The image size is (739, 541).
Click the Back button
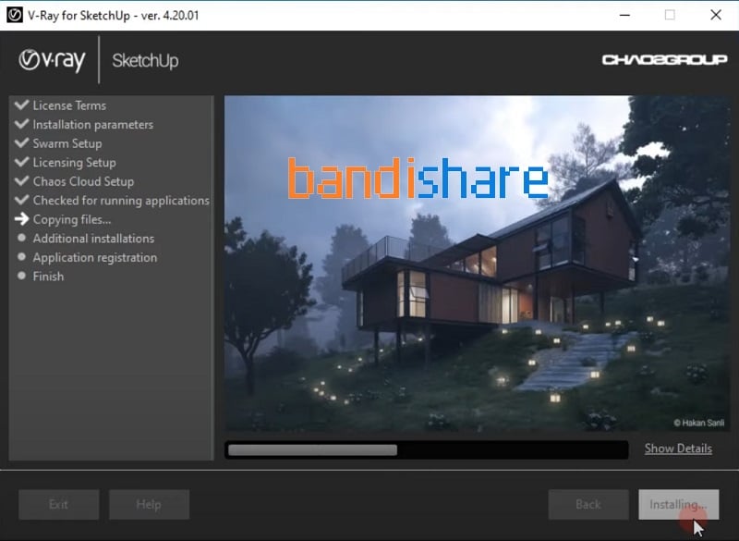point(588,505)
